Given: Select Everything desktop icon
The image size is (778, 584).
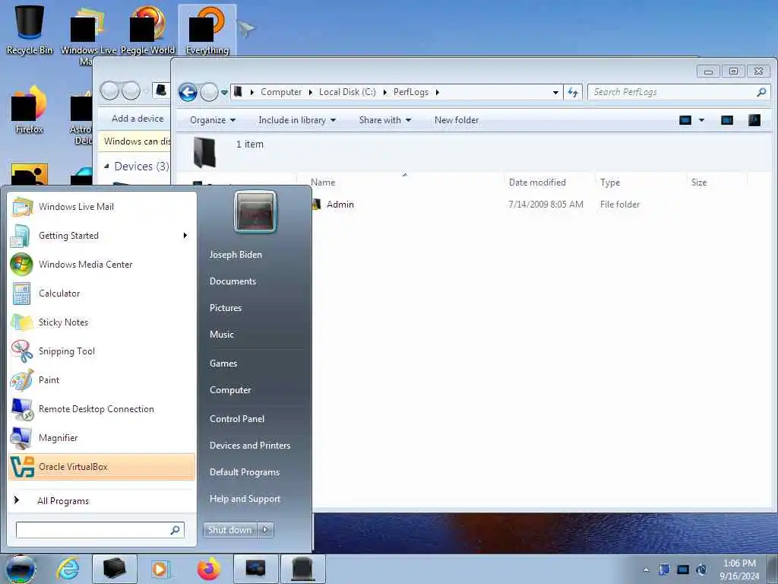Looking at the screenshot, I should [207, 30].
